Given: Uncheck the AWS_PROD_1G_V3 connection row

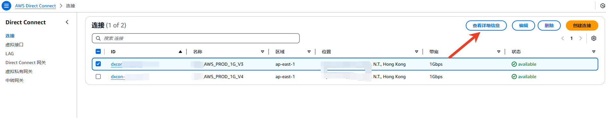Looking at the screenshot, I should pos(98,64).
